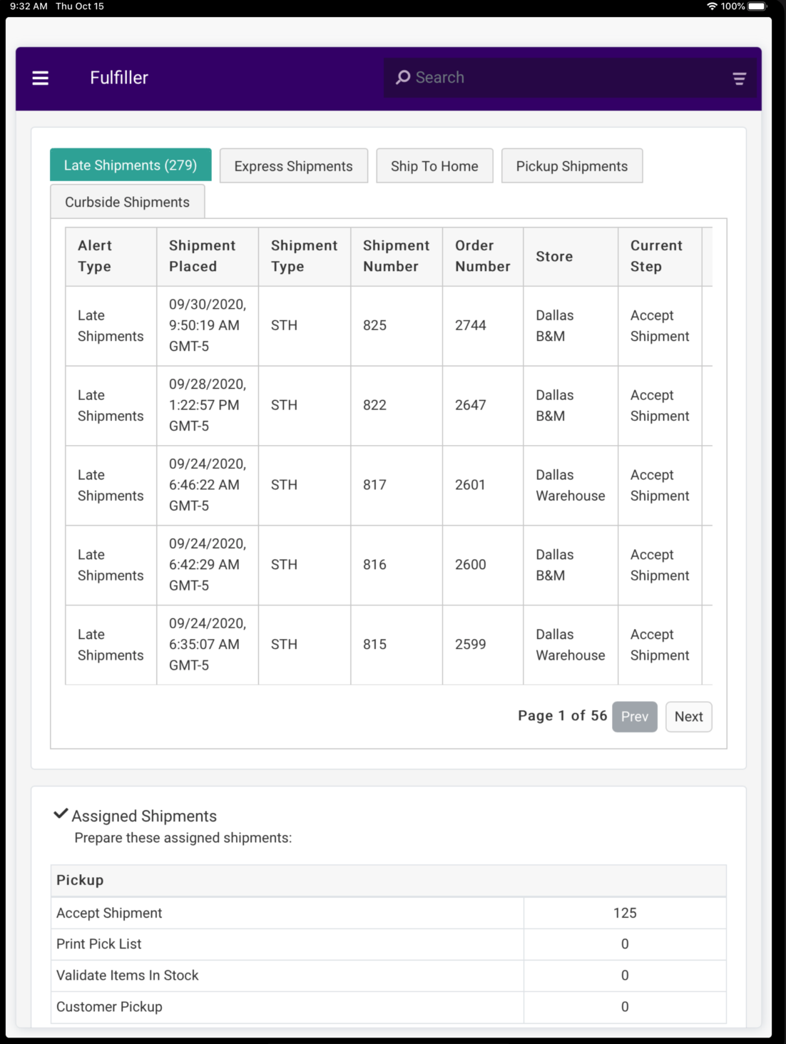The image size is (786, 1044).
Task: Click Dallas B&M store for order 2744
Action: pos(555,325)
